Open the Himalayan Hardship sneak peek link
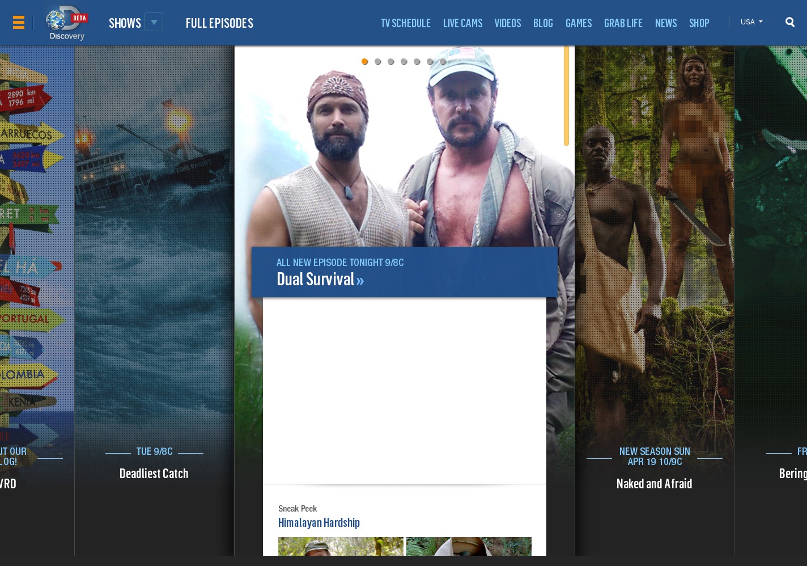The height and width of the screenshot is (566, 807). (318, 522)
